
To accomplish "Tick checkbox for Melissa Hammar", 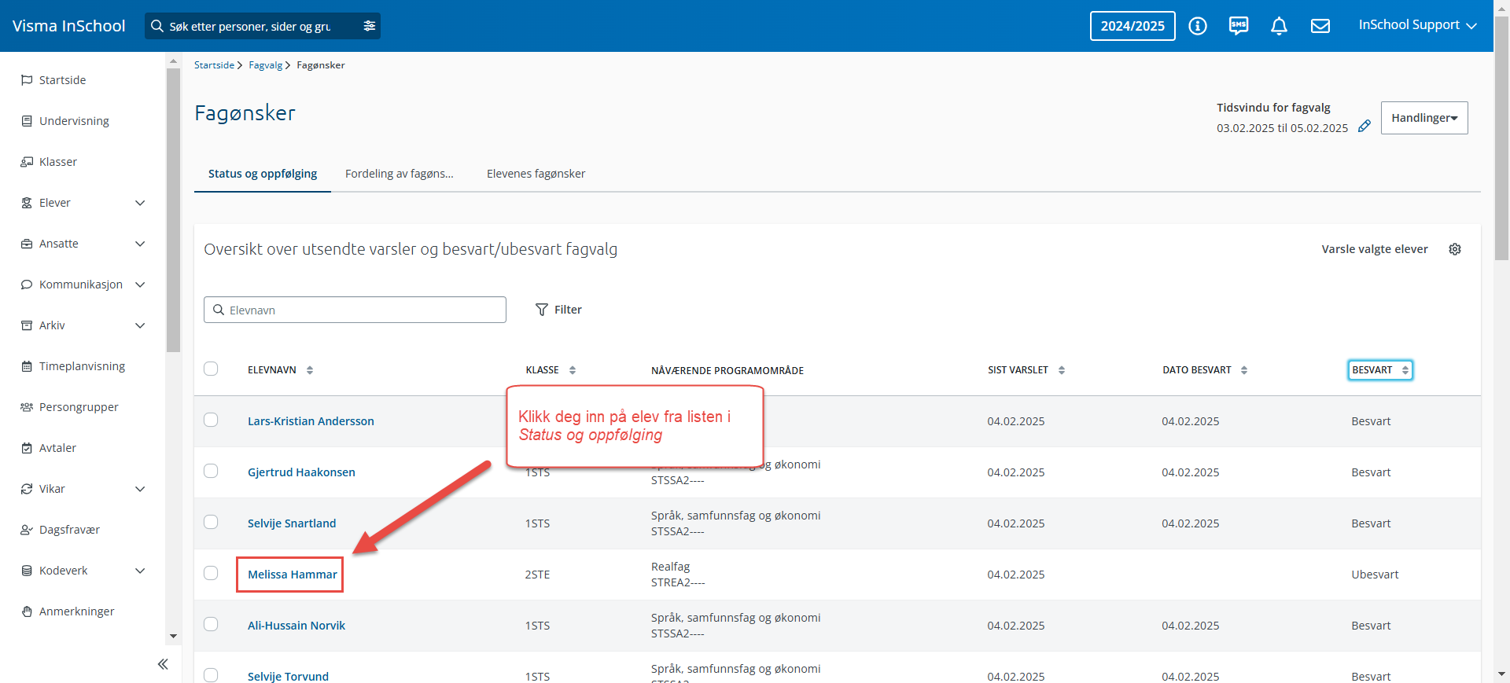I will (211, 573).
